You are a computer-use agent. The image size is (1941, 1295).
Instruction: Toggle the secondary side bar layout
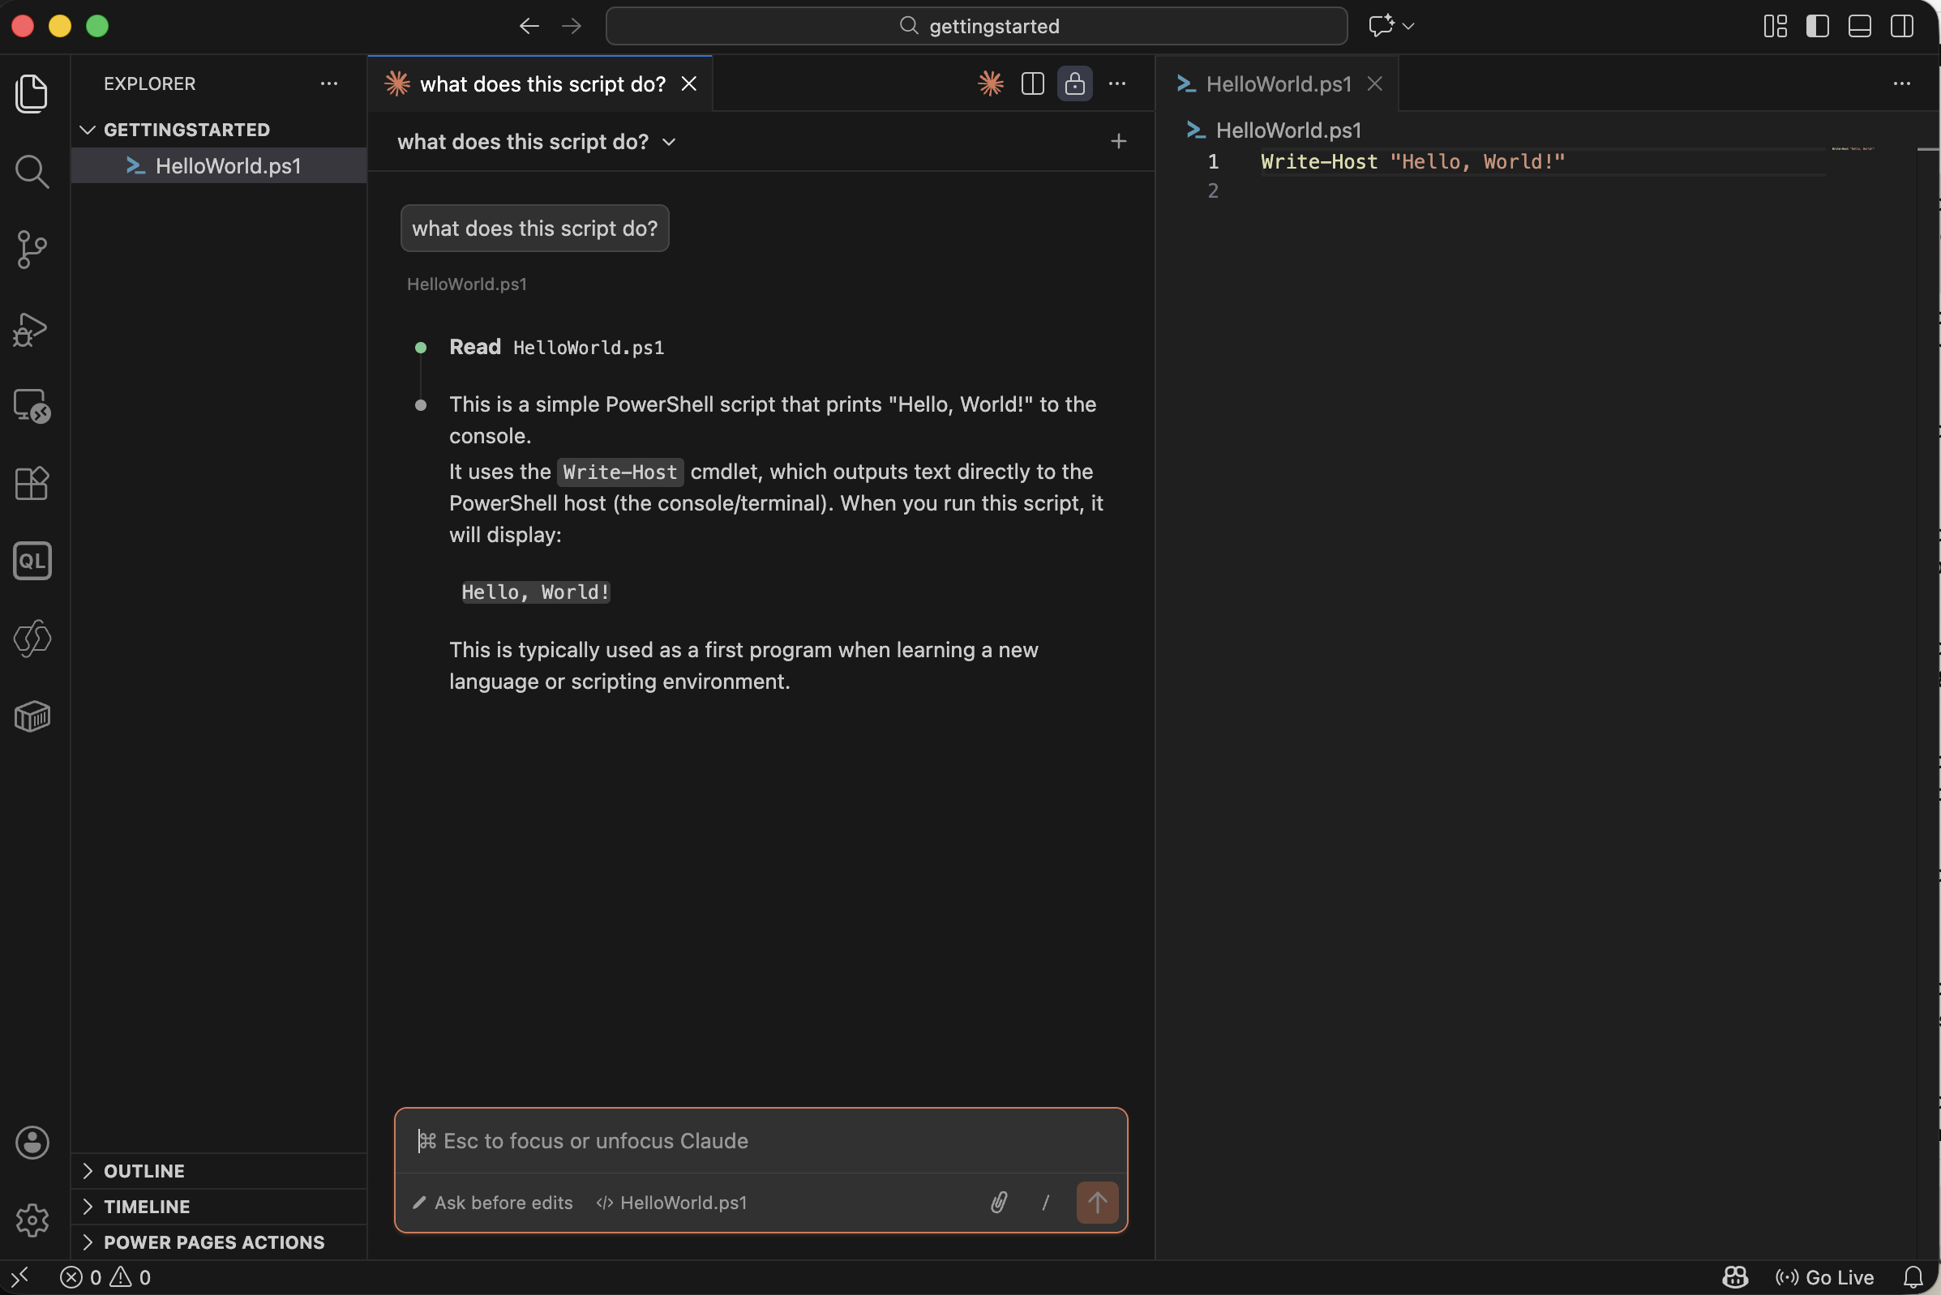(1900, 26)
